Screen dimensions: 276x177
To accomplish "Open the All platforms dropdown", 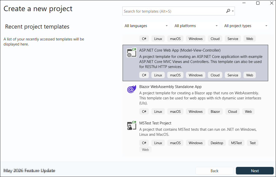I will (196, 26).
